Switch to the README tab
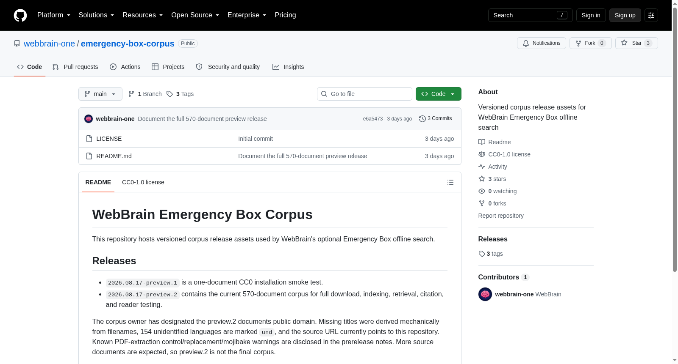The height and width of the screenshot is (364, 678). coord(98,182)
